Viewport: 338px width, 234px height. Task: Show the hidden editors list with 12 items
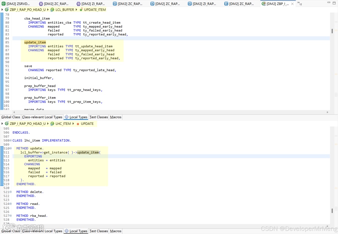(x=300, y=3)
